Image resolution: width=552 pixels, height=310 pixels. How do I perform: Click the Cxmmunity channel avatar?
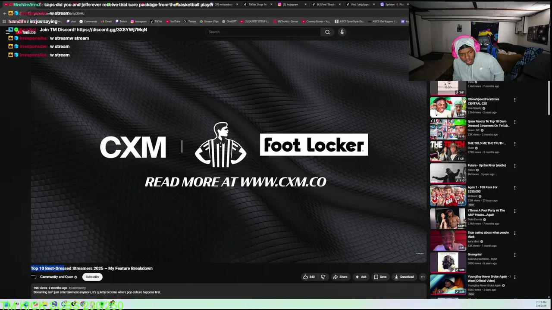pos(34,277)
